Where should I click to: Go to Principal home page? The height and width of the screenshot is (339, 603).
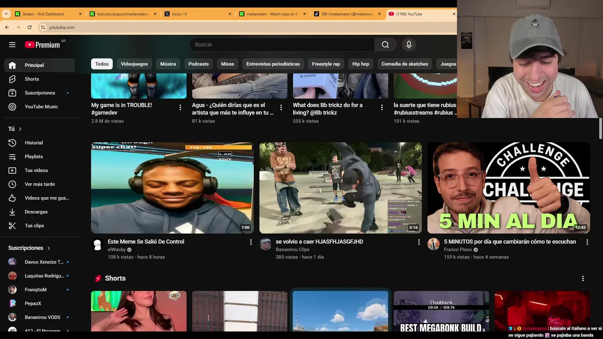click(39, 65)
